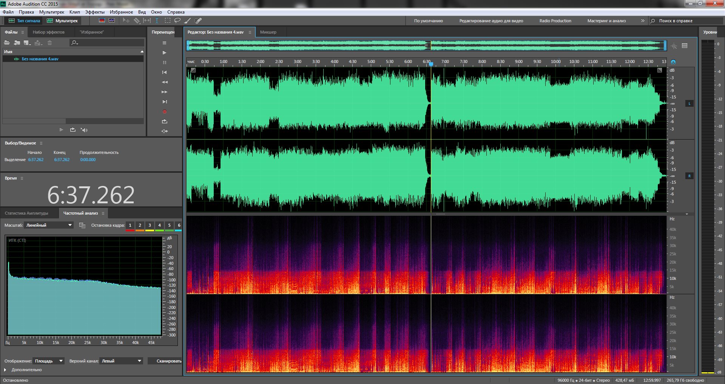Click the playhead marker on timeline
This screenshot has height=384, width=725.
(431, 64)
